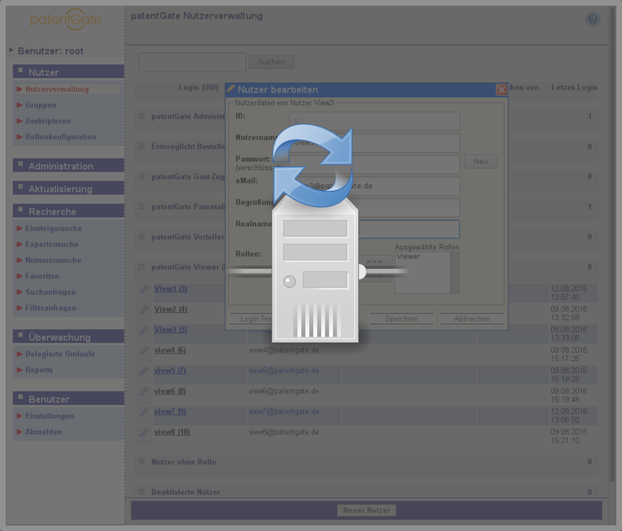622x531 pixels.
Task: Collapse the Nutzer sidebar section
Action: (x=20, y=70)
